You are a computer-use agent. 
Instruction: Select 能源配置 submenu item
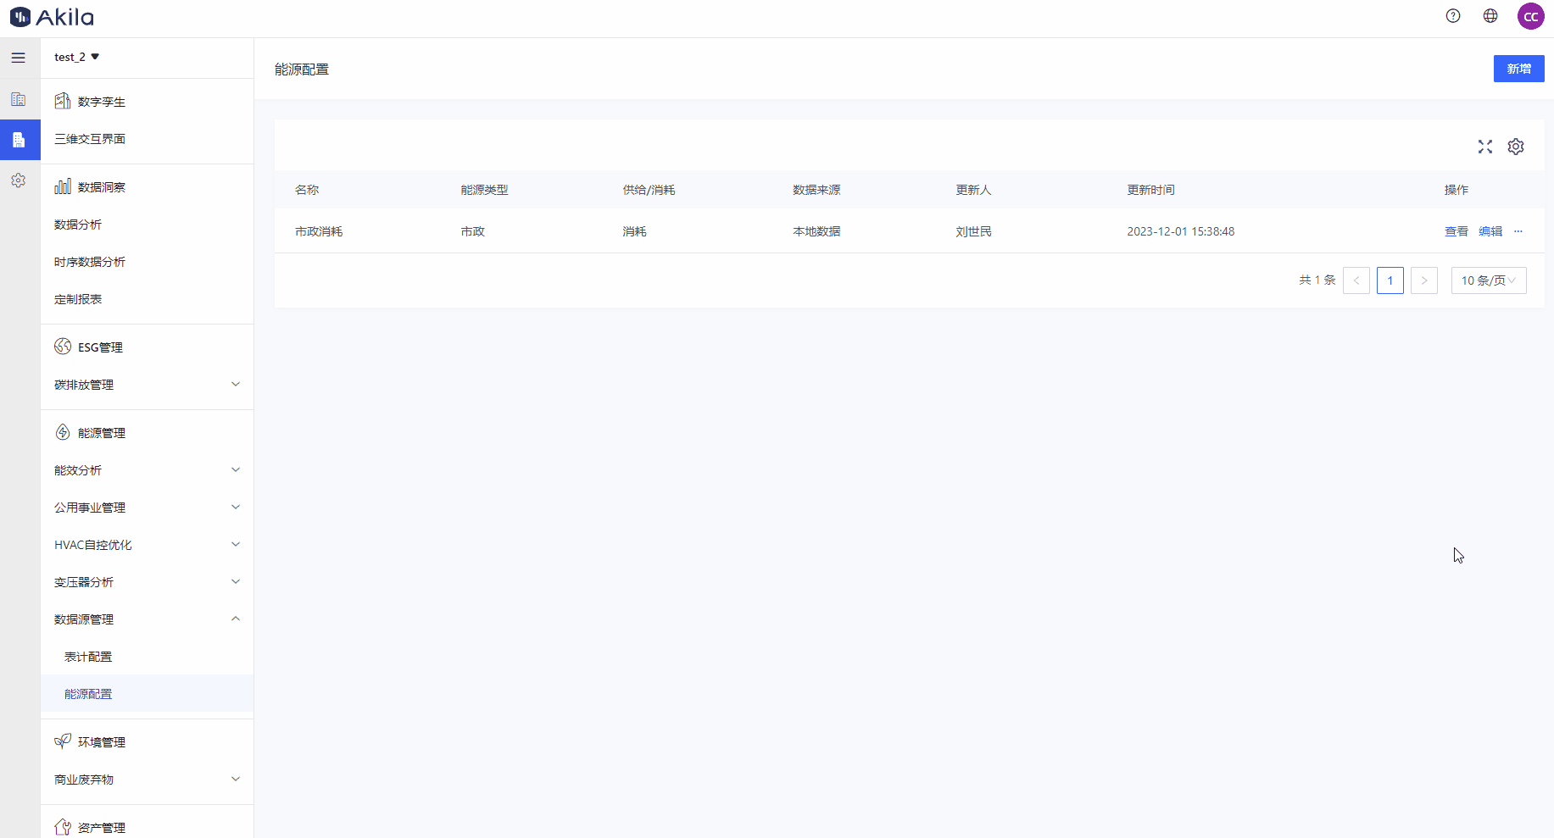(x=147, y=694)
